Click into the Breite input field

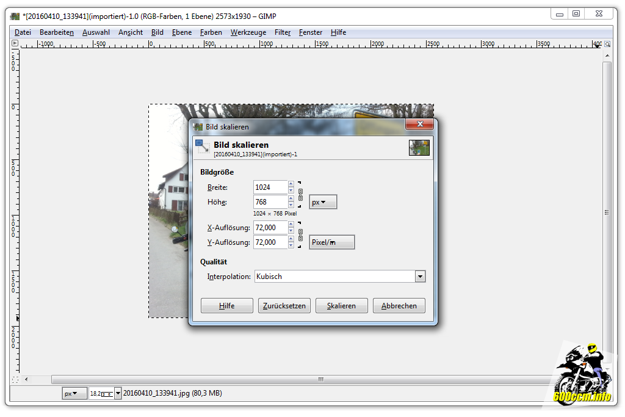click(x=270, y=187)
